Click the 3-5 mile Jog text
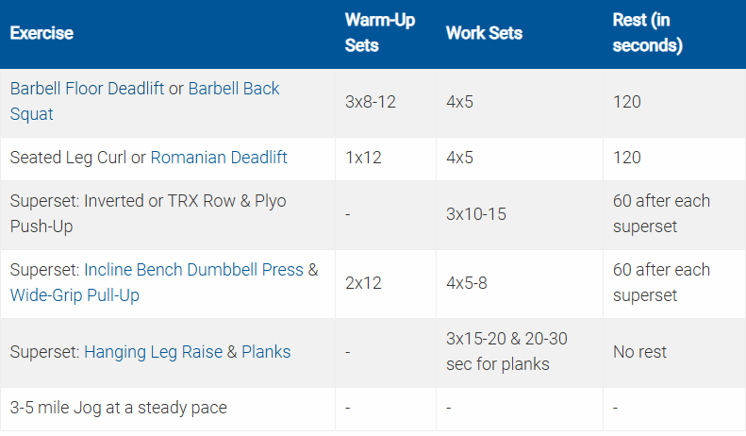 click(118, 409)
